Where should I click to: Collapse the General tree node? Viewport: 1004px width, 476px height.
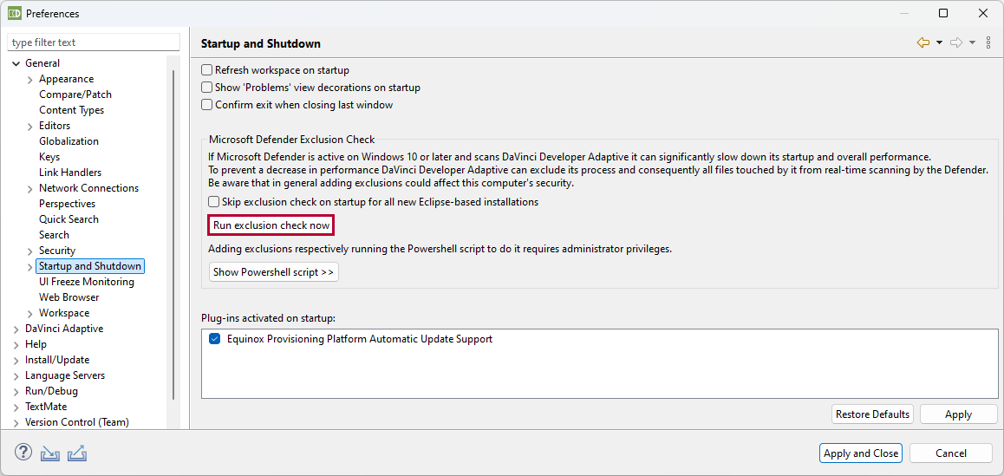click(x=16, y=63)
